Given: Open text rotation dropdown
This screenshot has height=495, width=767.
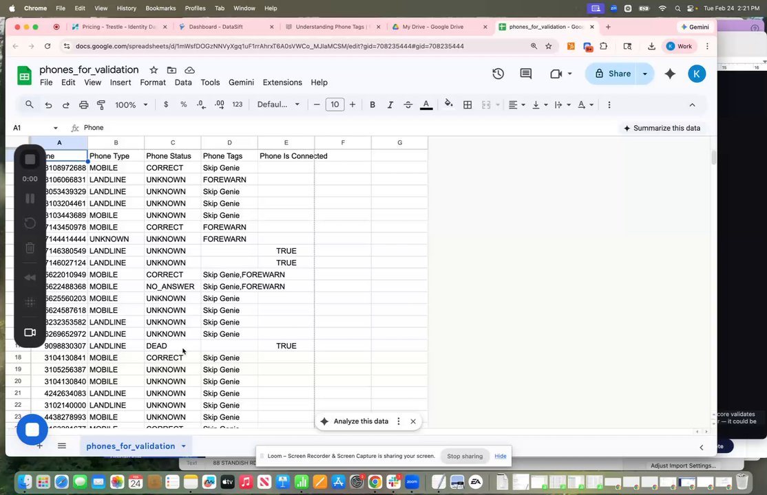Looking at the screenshot, I should click(x=585, y=104).
